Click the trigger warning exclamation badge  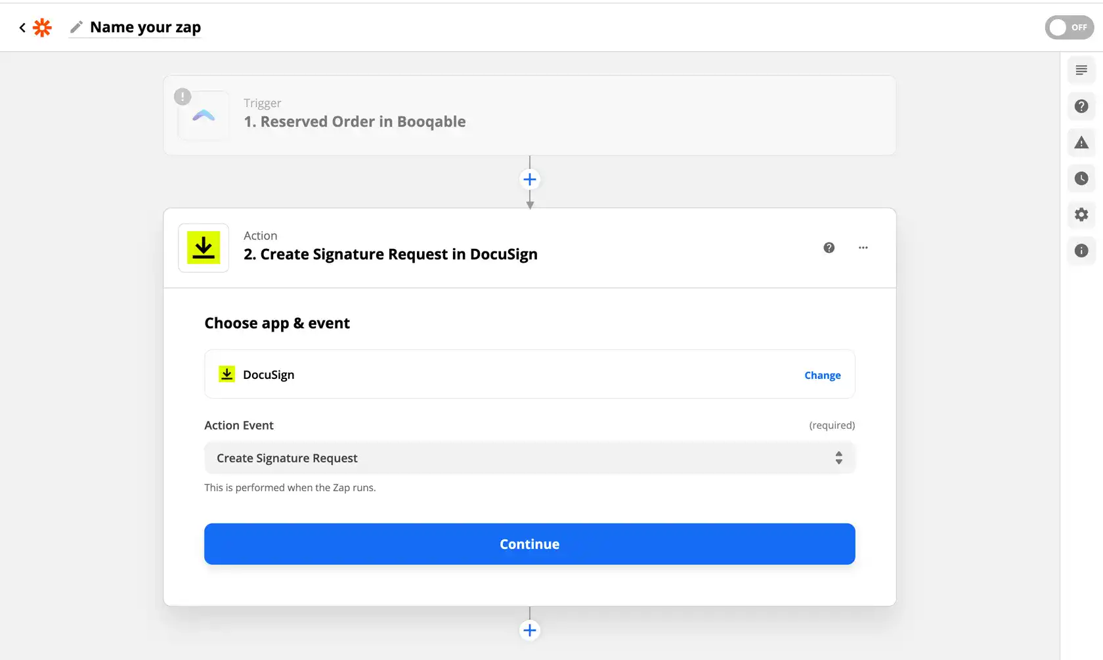click(183, 97)
